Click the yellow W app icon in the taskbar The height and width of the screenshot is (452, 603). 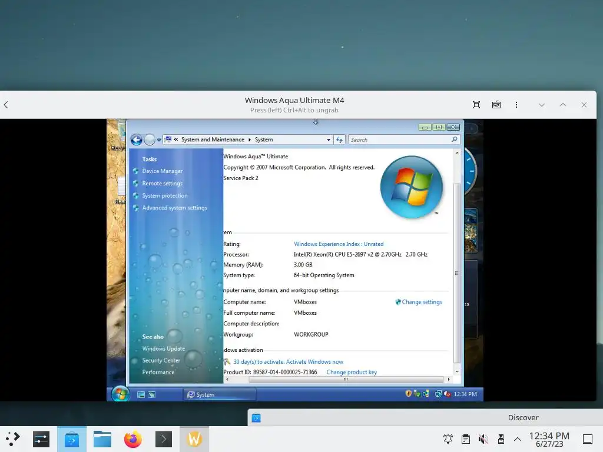pyautogui.click(x=194, y=439)
